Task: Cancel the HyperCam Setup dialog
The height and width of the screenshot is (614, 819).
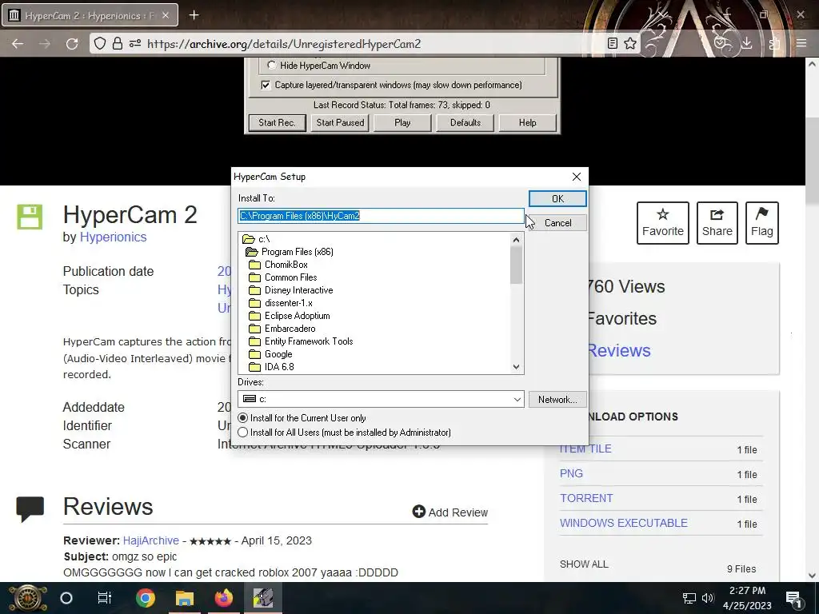Action: [x=557, y=223]
